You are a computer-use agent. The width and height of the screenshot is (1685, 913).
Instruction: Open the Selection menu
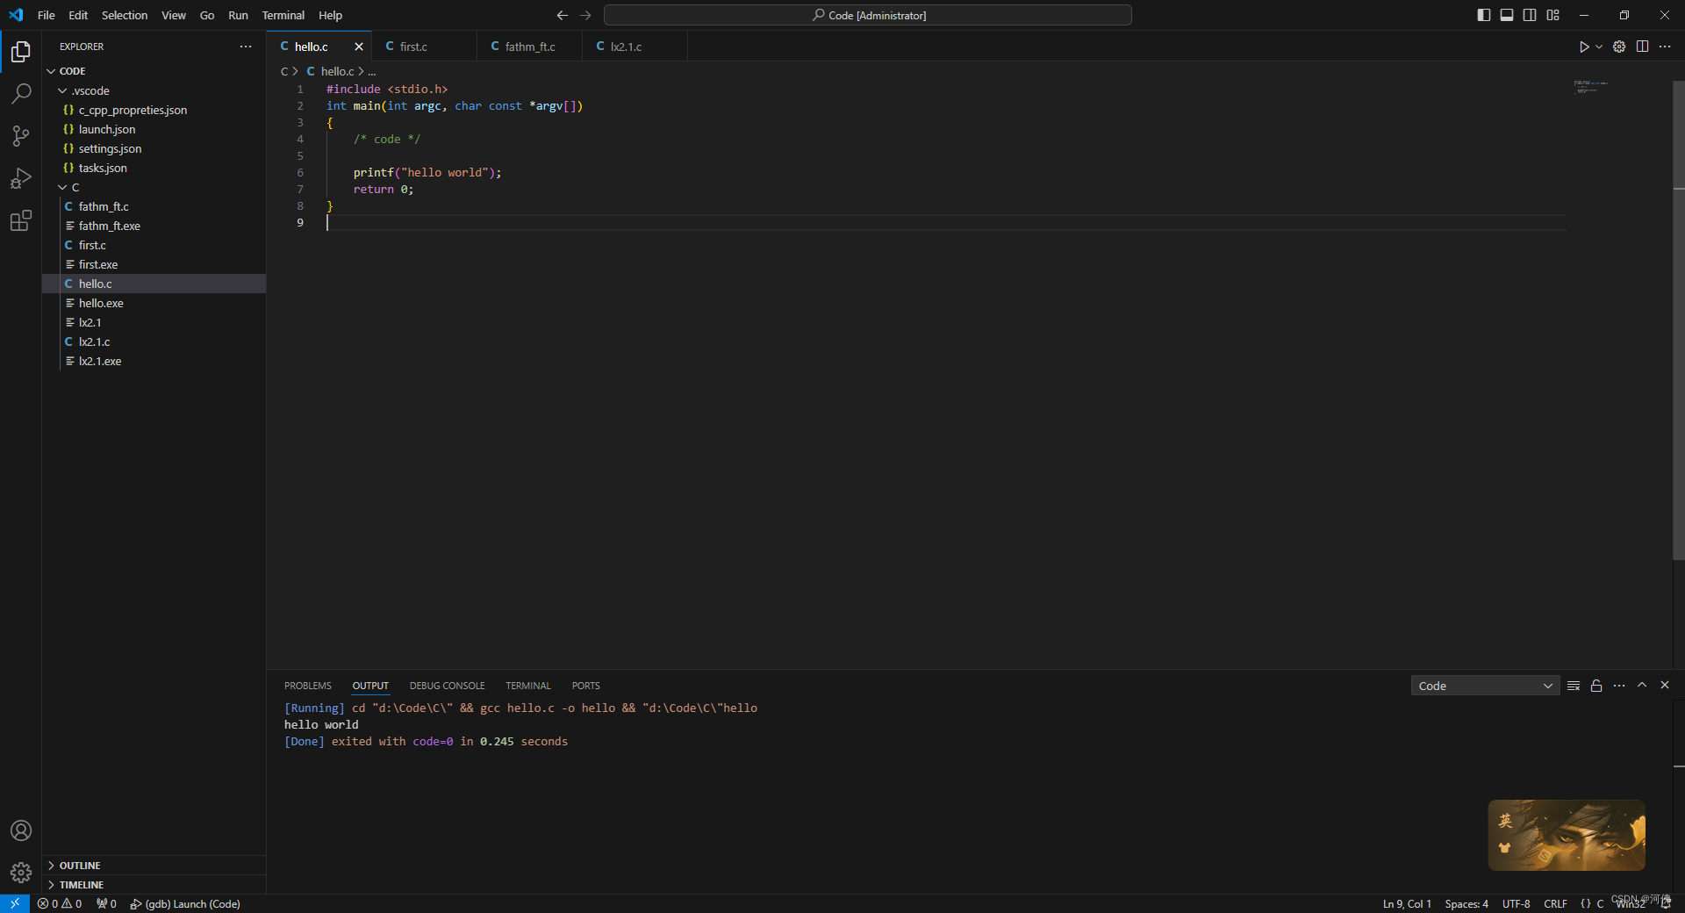coord(125,15)
